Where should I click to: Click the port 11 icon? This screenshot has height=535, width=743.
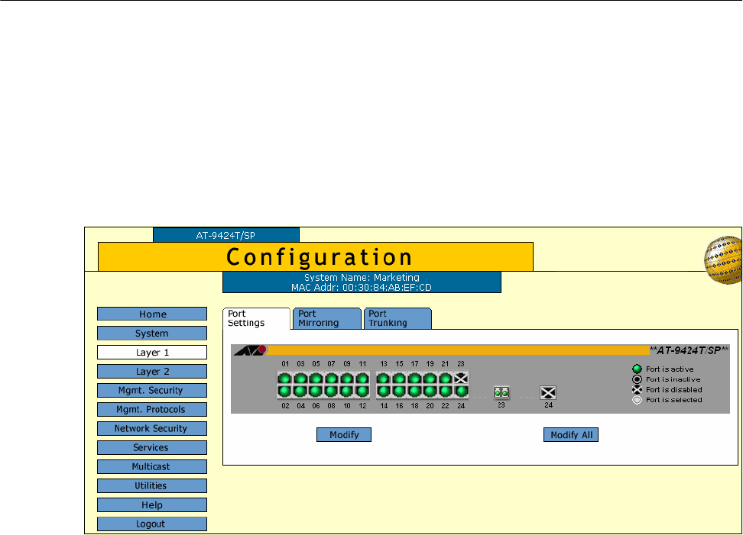[x=362, y=379]
